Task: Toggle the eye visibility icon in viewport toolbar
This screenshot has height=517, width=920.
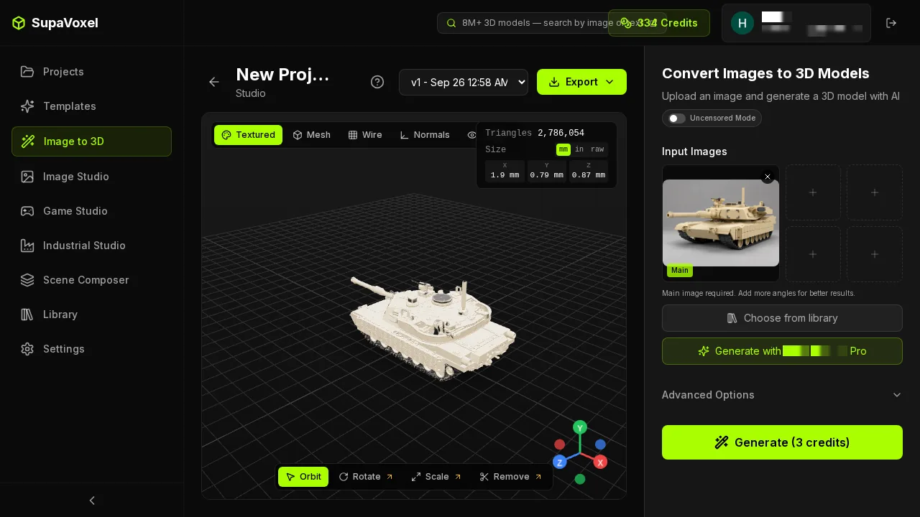Action: [x=471, y=135]
